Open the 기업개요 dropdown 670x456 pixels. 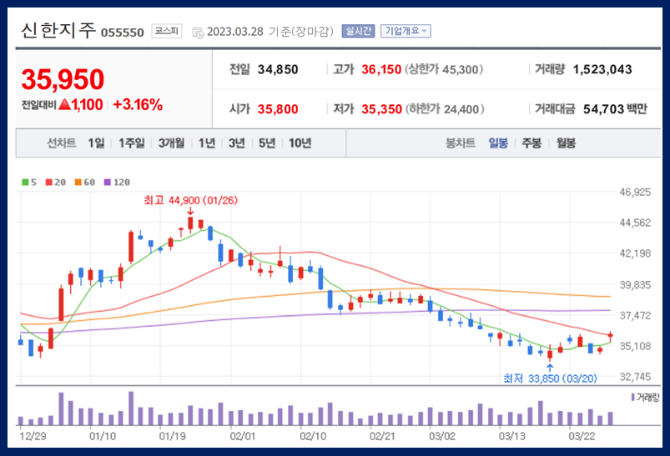click(x=406, y=31)
